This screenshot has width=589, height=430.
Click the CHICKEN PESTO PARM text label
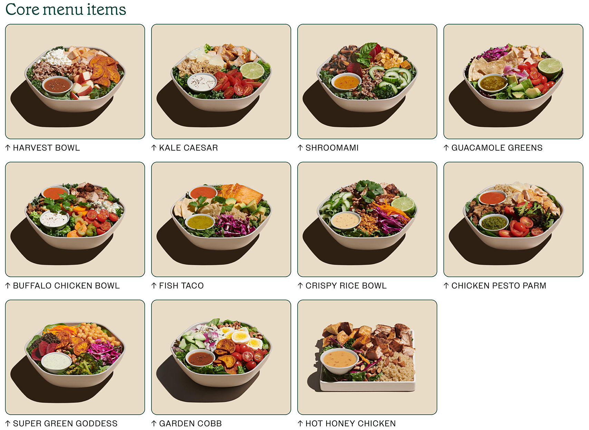click(499, 286)
